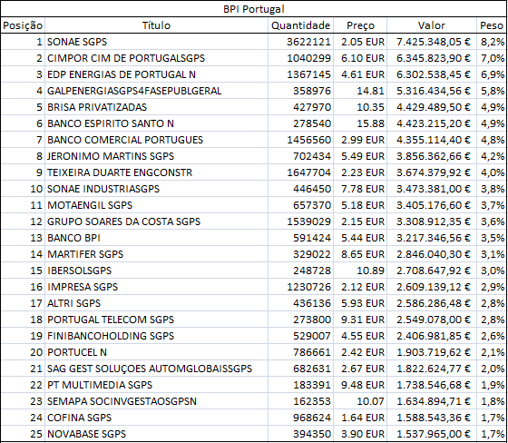This screenshot has width=508, height=443.
Task: Click the Título column header
Action: click(156, 25)
